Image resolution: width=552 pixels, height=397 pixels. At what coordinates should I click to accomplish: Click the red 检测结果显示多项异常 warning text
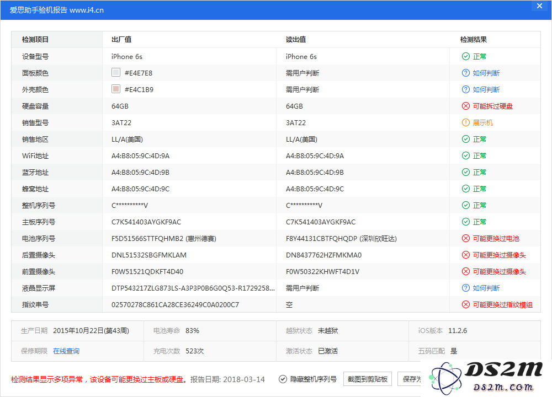(x=99, y=379)
